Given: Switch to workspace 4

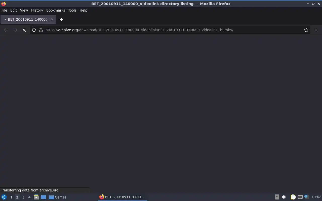Looking at the screenshot, I should point(29,197).
